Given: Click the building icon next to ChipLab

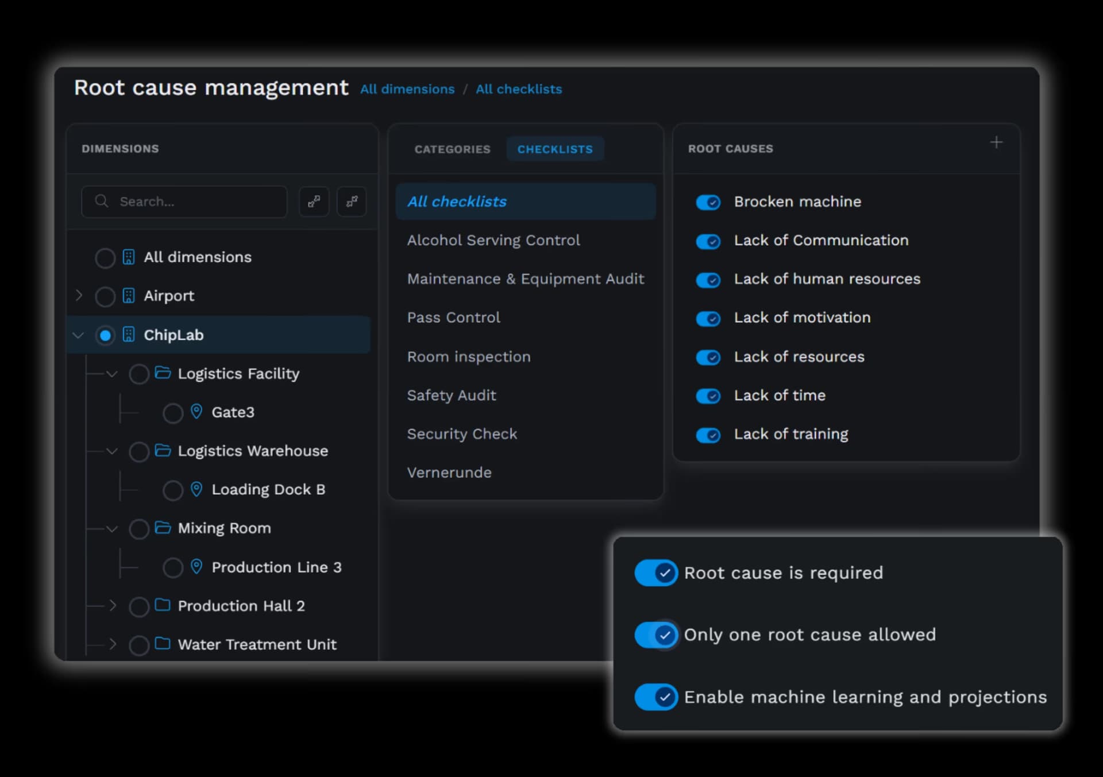Looking at the screenshot, I should click(129, 335).
